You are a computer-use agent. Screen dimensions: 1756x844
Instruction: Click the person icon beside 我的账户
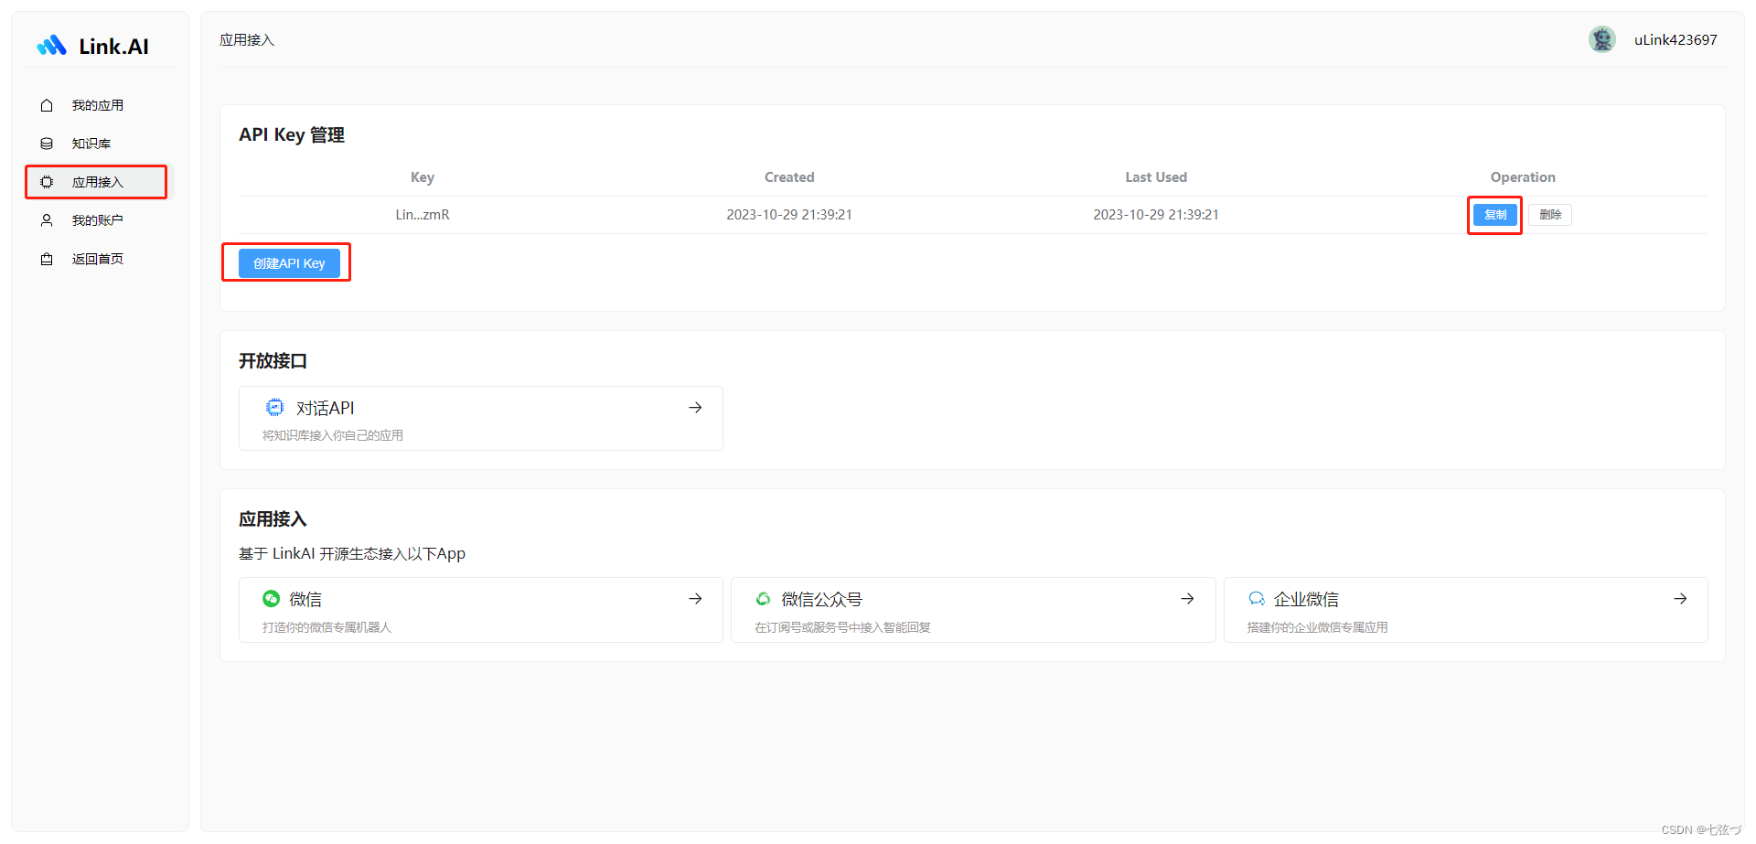47,220
